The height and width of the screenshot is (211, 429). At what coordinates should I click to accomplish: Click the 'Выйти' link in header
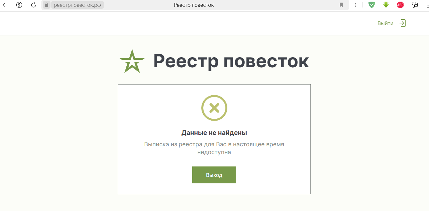coord(385,23)
